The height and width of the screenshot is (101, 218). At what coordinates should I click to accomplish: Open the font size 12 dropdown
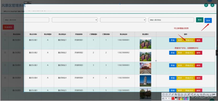click(168, 98)
